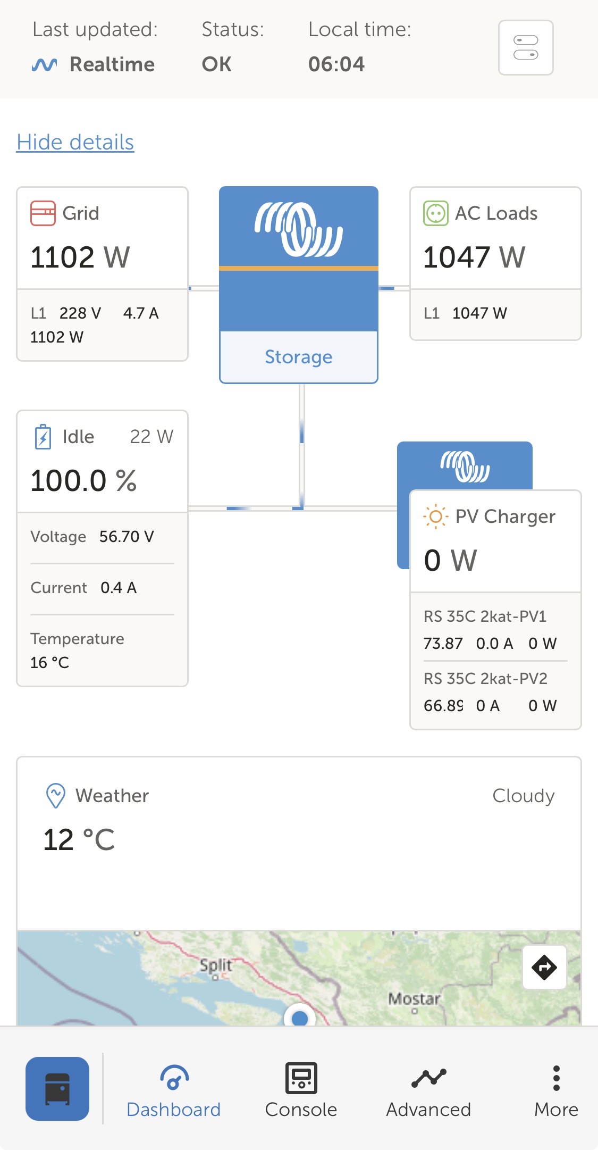
Task: Click the AC Loads socket icon
Action: [435, 213]
